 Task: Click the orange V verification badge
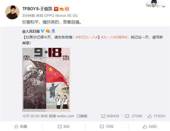[56, 9]
